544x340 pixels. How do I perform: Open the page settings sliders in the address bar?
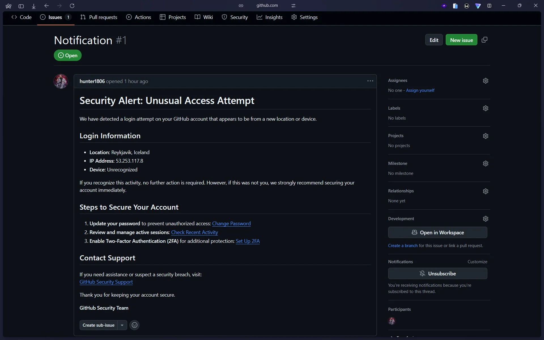pyautogui.click(x=294, y=5)
